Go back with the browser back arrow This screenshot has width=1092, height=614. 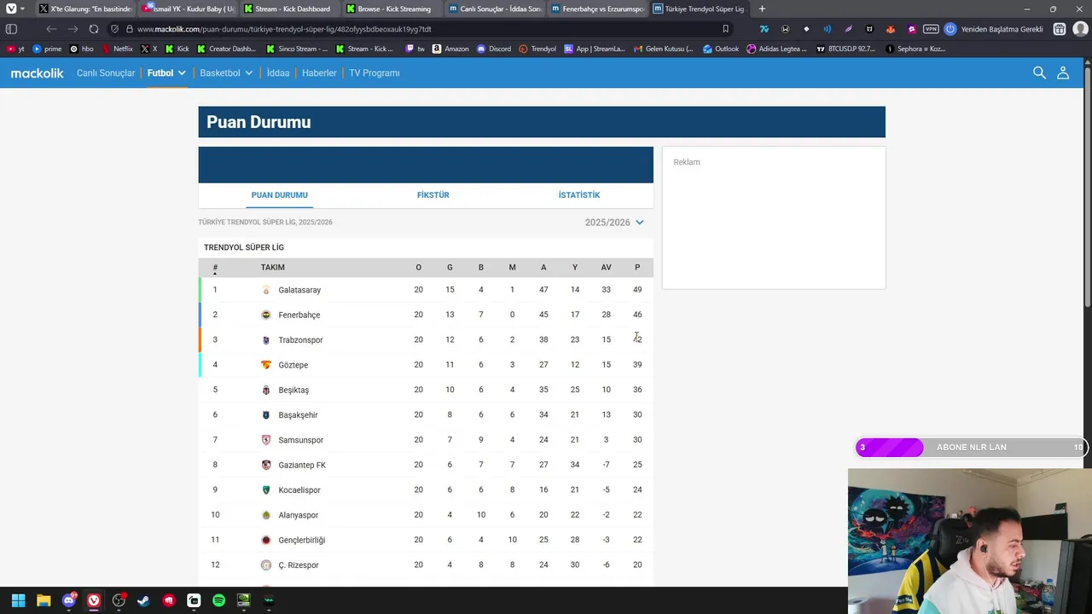tap(51, 29)
